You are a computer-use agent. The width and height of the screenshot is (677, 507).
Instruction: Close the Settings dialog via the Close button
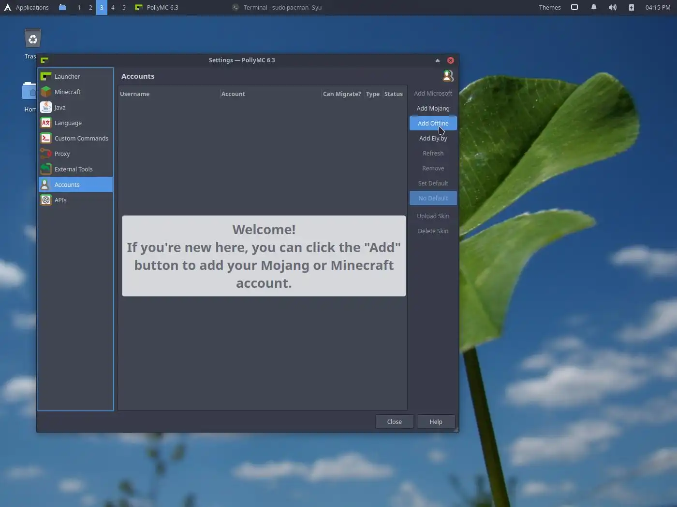click(394, 422)
